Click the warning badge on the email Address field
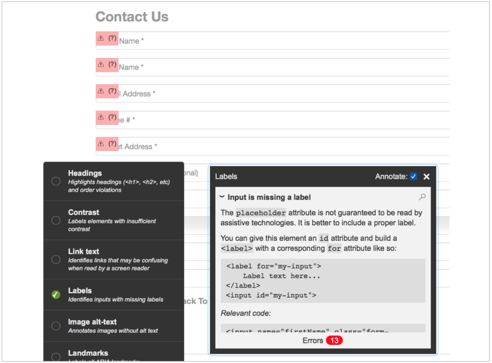Screen dimensions: 492x363 click(107, 91)
